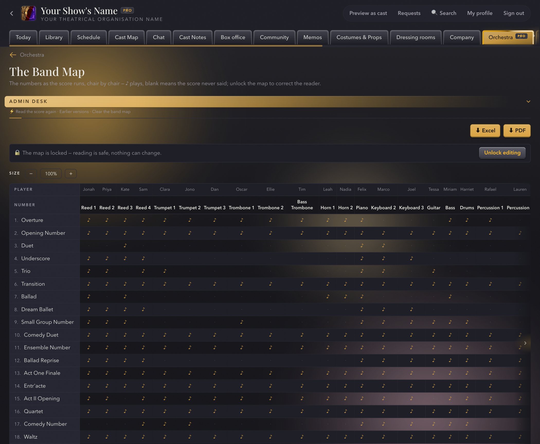Click the 100% size field

tap(51, 174)
